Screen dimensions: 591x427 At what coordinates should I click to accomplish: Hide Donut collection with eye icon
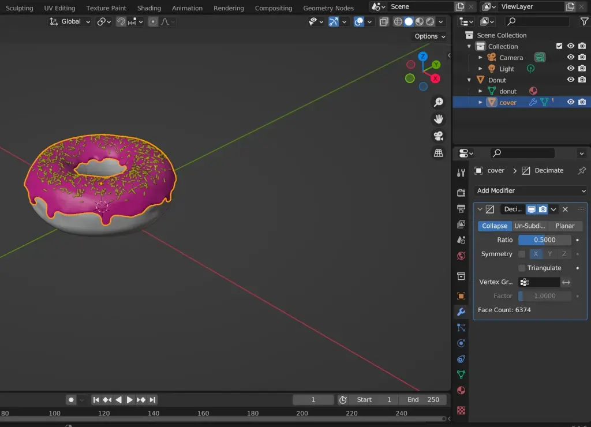(x=571, y=80)
